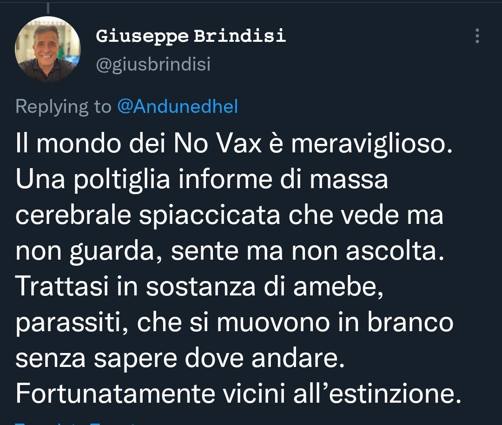Click the line "senza sapere dove andare"
The width and height of the screenshot is (502, 425).
(180, 358)
